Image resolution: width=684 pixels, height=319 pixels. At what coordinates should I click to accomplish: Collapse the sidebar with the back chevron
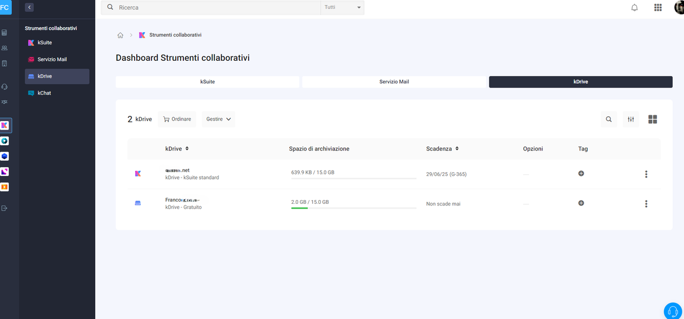pyautogui.click(x=29, y=7)
